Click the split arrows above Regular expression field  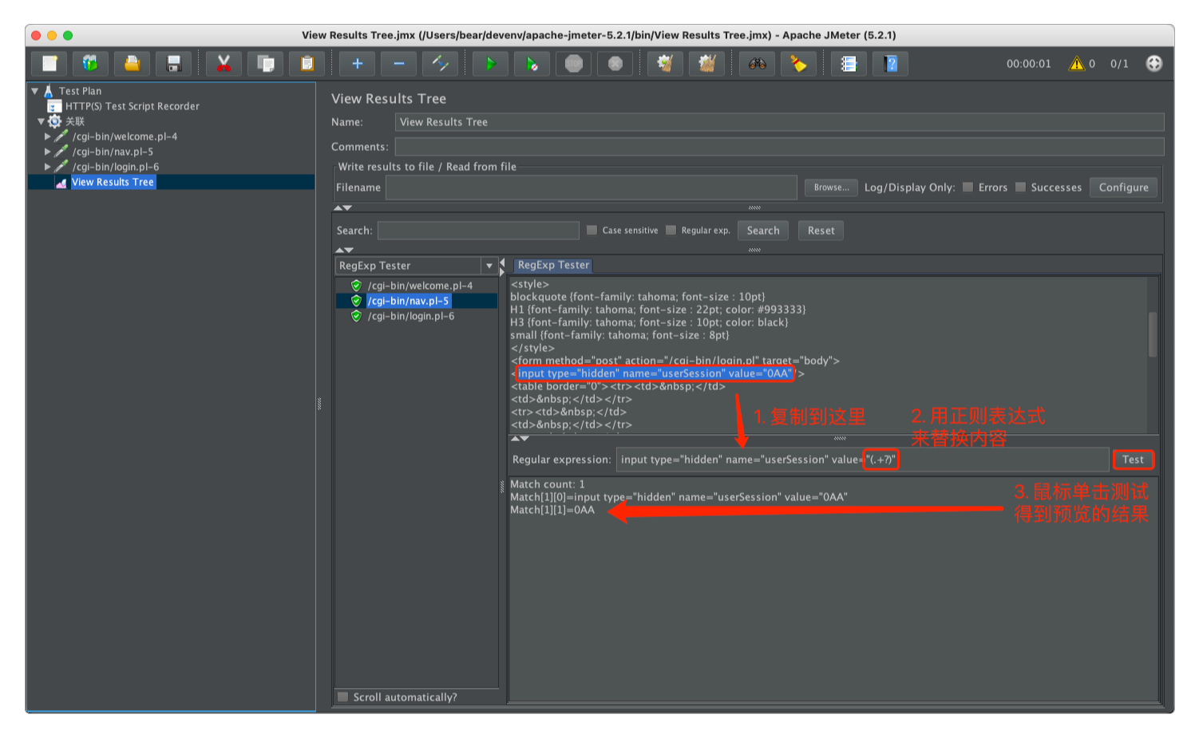[520, 438]
